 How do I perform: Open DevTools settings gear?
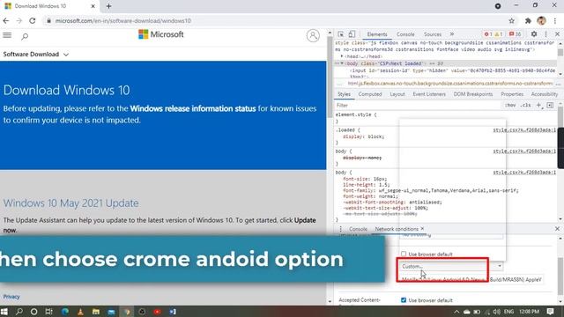pyautogui.click(x=534, y=33)
